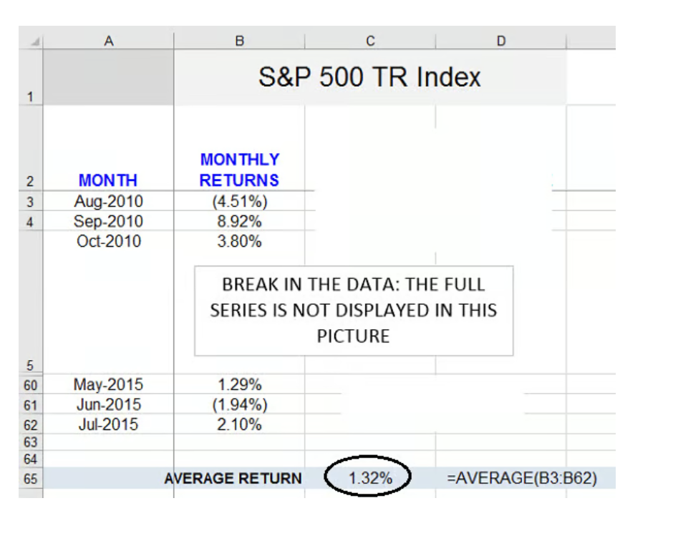Select the AVERAGE RETURN label cell
The image size is (673, 541).
(233, 479)
